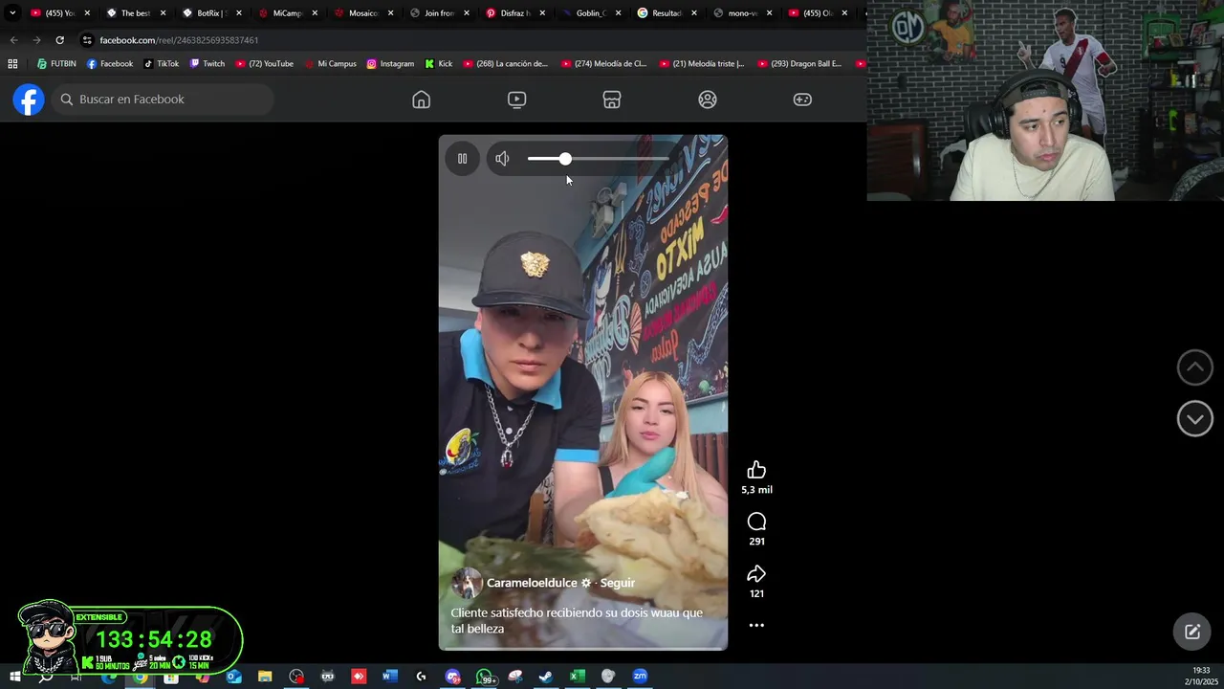Image resolution: width=1224 pixels, height=689 pixels.
Task: Switch to the 'Join from' tab
Action: pos(439,13)
